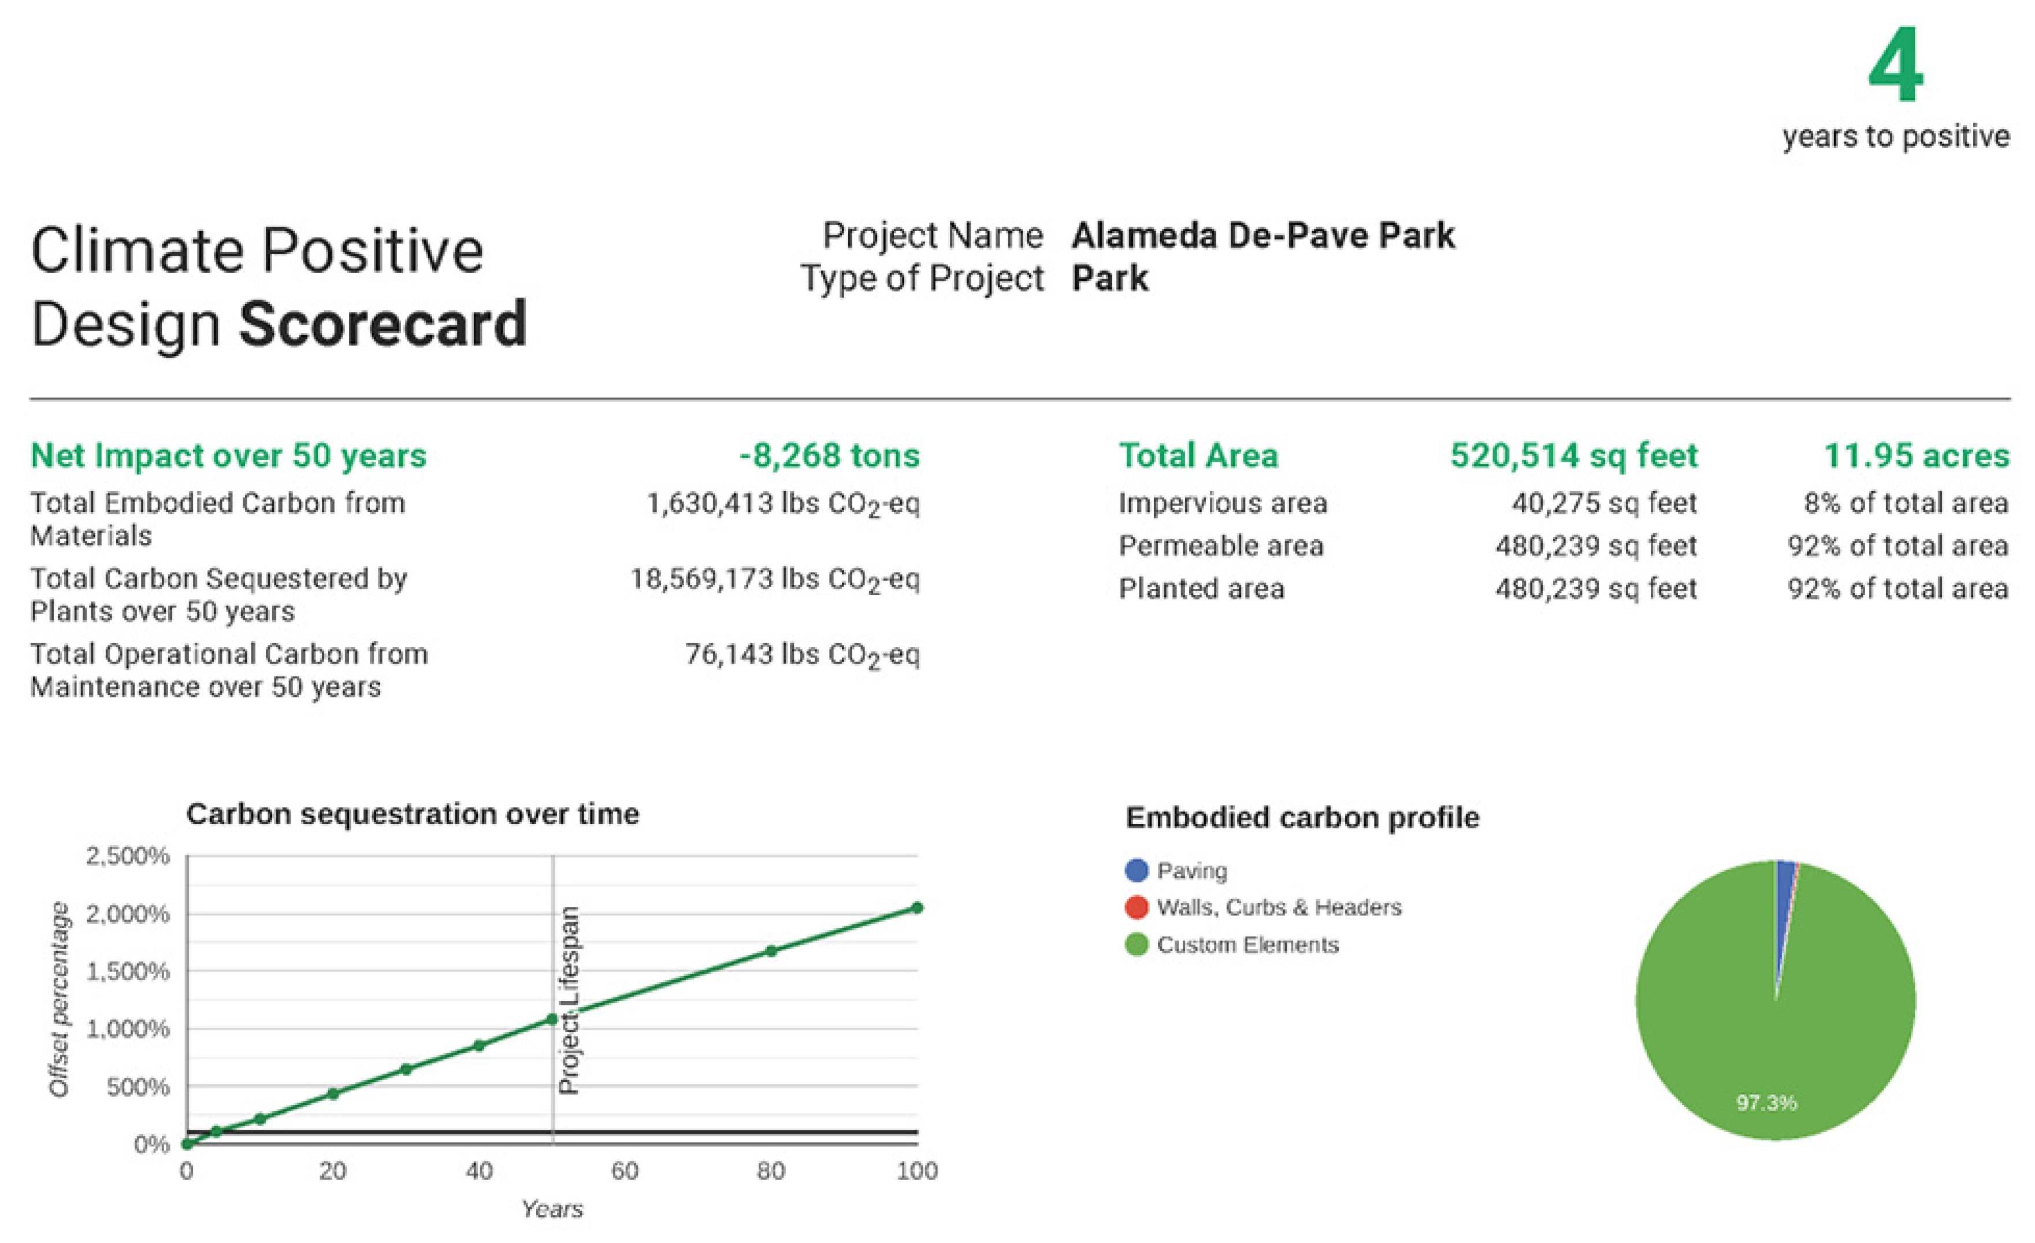2035x1243 pixels.
Task: Click the Alameda De-Pave Park project name
Action: (x=1263, y=235)
